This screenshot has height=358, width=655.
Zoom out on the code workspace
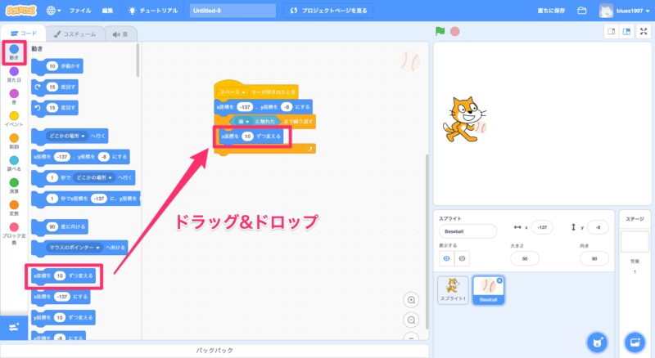tap(412, 320)
